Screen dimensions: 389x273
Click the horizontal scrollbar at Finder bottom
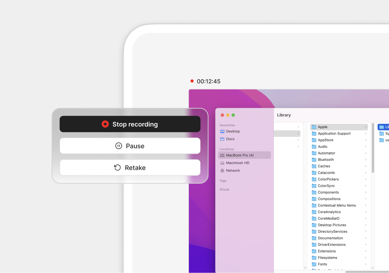click(367, 272)
